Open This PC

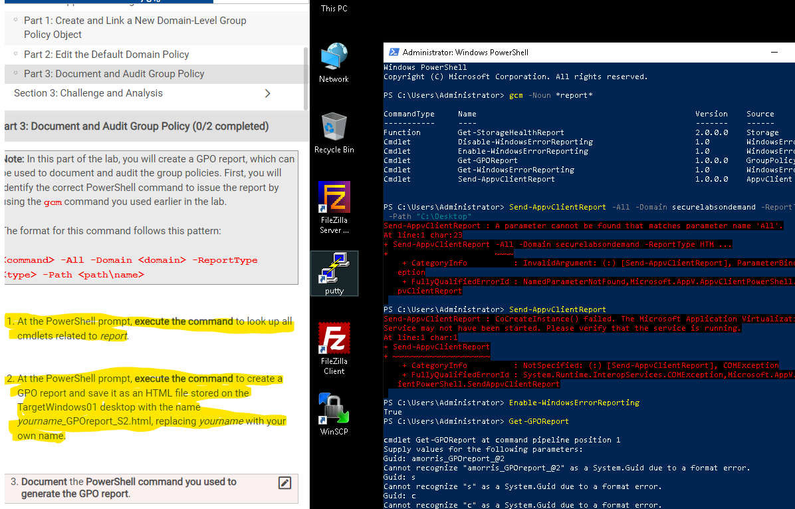[x=334, y=8]
